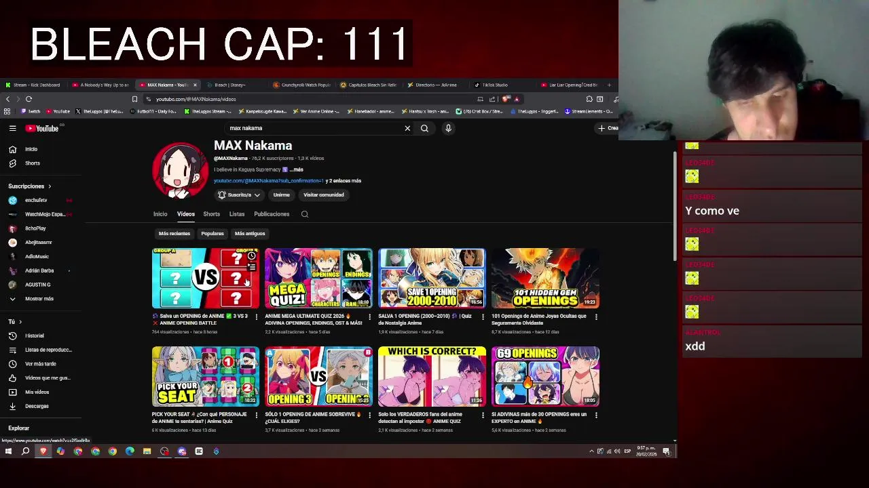
Task: Go back in browser history
Action: tap(7, 99)
